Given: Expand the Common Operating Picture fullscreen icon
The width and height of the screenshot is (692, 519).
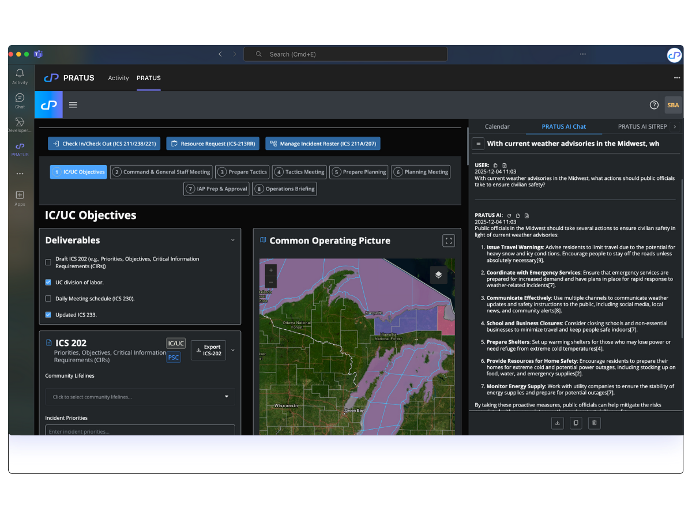Looking at the screenshot, I should coord(449,240).
